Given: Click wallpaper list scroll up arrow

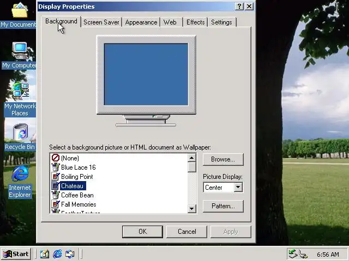Looking at the screenshot, I should click(x=191, y=158).
